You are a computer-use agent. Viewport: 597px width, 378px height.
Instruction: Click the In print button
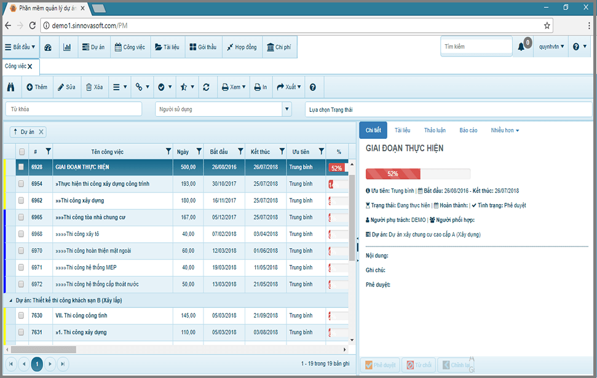point(261,87)
